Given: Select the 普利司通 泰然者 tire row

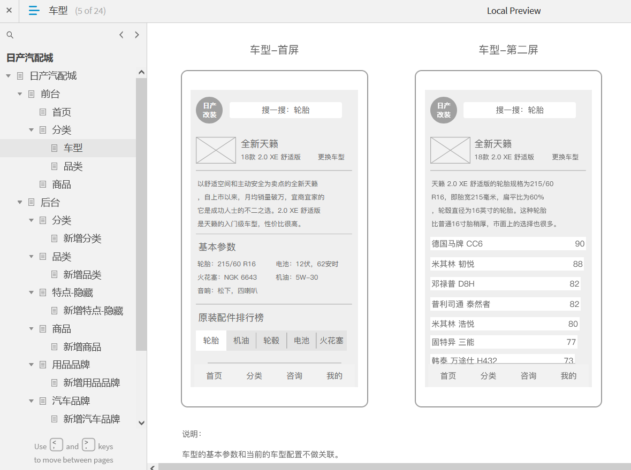Looking at the screenshot, I should tap(505, 304).
